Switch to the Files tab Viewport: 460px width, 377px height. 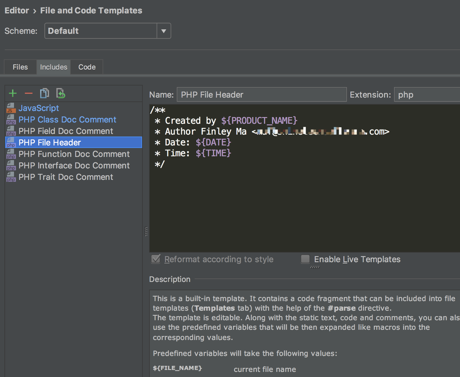pos(20,67)
